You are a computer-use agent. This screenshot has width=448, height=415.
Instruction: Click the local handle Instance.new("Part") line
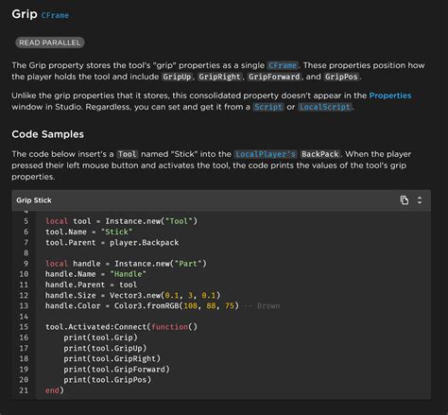click(x=126, y=264)
